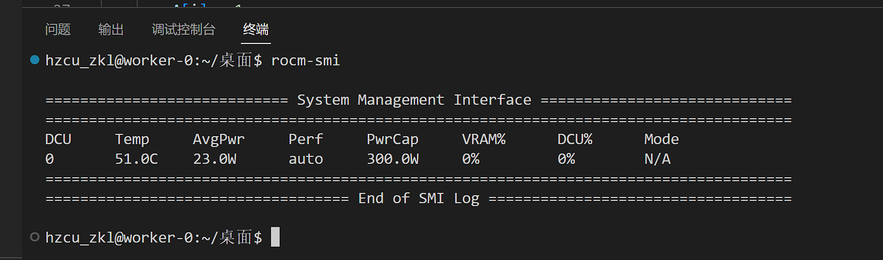Click the panel top border above the tabs
Viewport: 883px width, 260px height.
click(452, 8)
